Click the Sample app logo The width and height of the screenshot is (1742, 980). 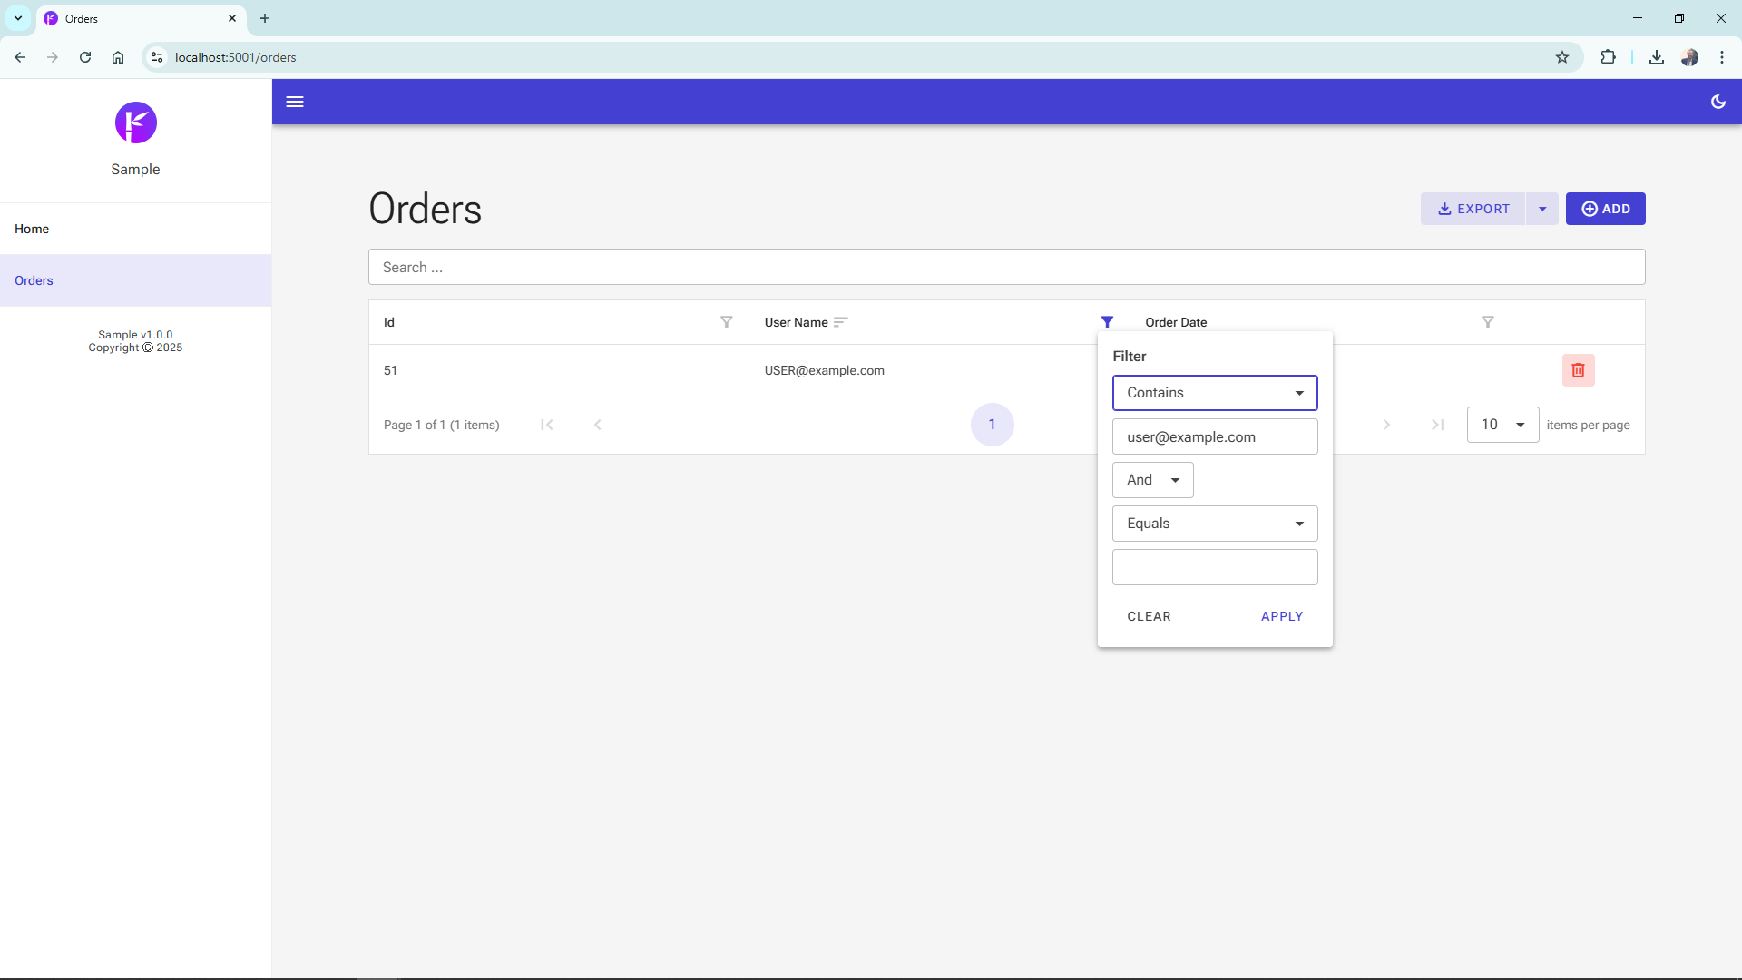(x=136, y=122)
